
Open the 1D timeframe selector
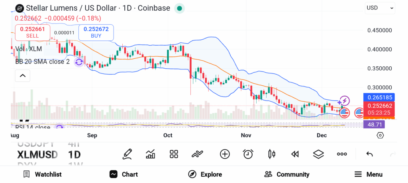pyautogui.click(x=75, y=154)
